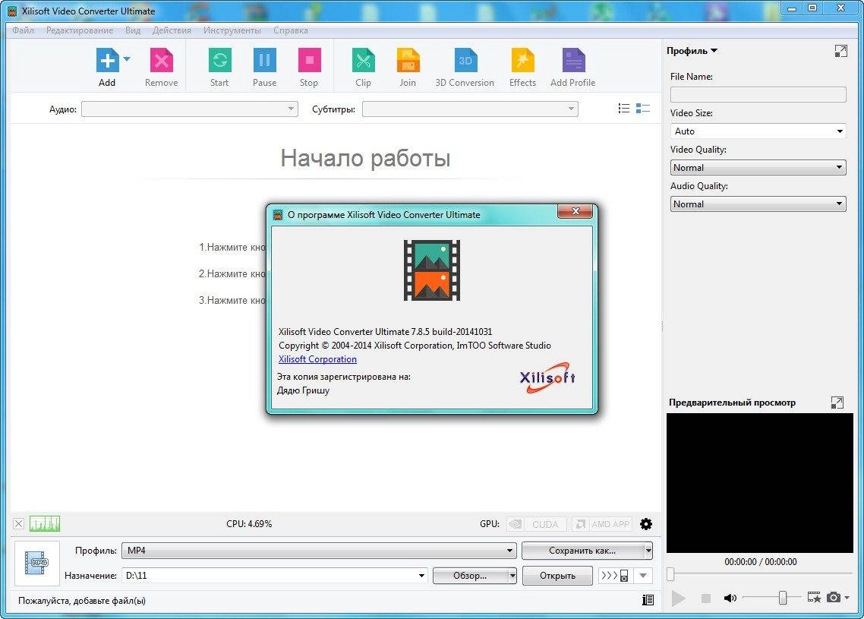Viewport: 864px width, 619px height.
Task: Open the Clip tool
Action: (363, 60)
